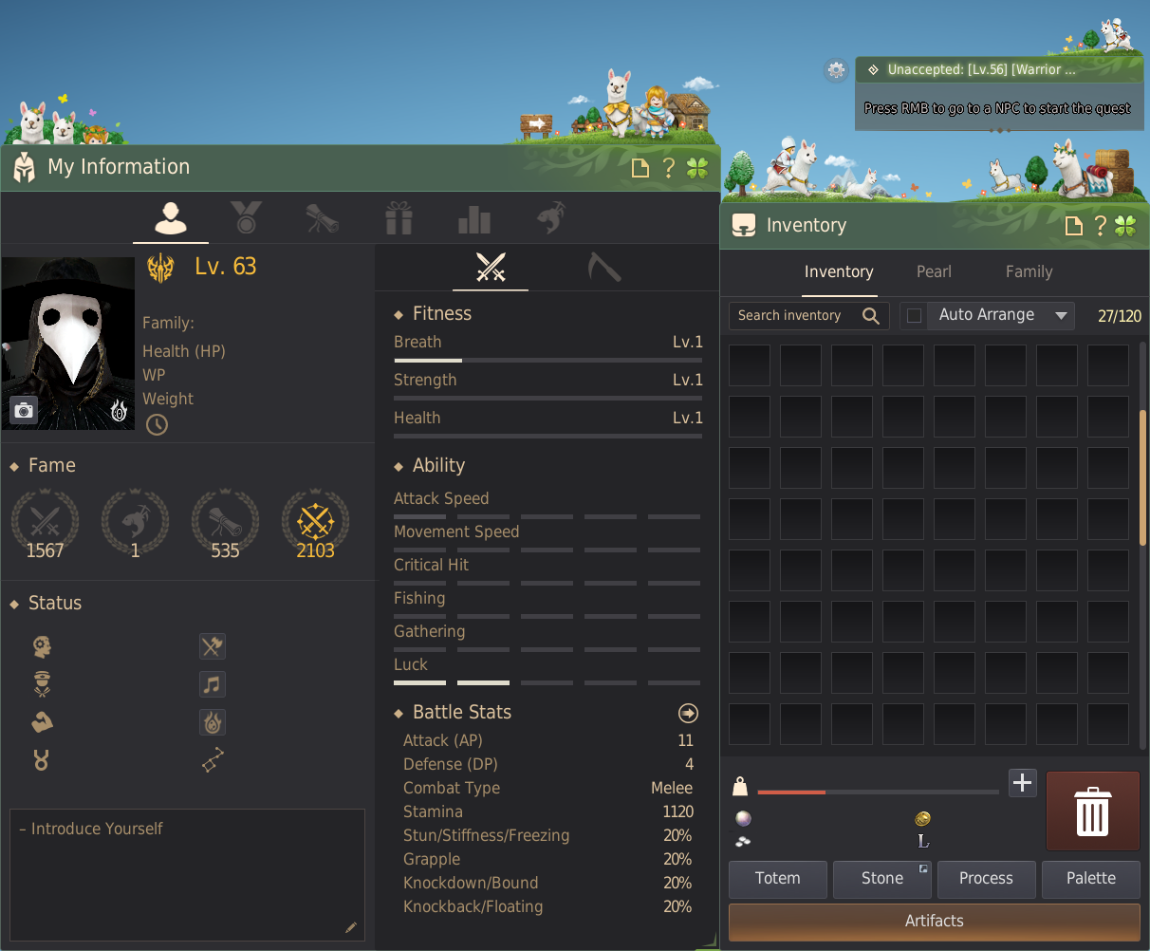Click the inventory weight bar
Viewport: 1150px width, 951px height.
(x=878, y=792)
